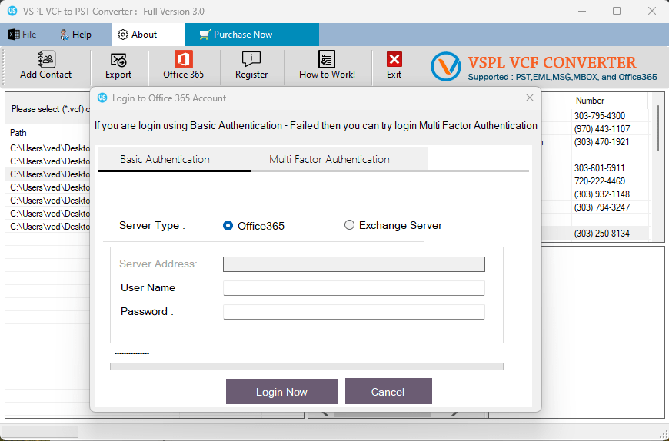Image resolution: width=669 pixels, height=441 pixels.
Task: Switch to the Basic Authentication tab
Action: click(x=175, y=159)
